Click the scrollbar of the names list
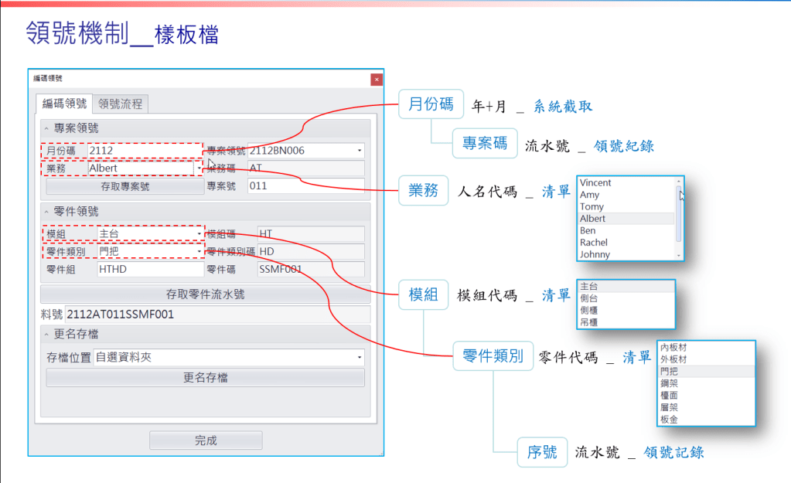Screen dimensions: 791x483 (x=679, y=216)
